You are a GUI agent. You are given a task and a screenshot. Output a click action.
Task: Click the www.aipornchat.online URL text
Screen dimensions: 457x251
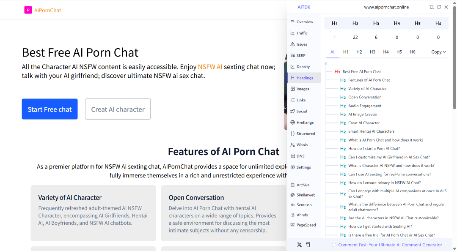386,7
